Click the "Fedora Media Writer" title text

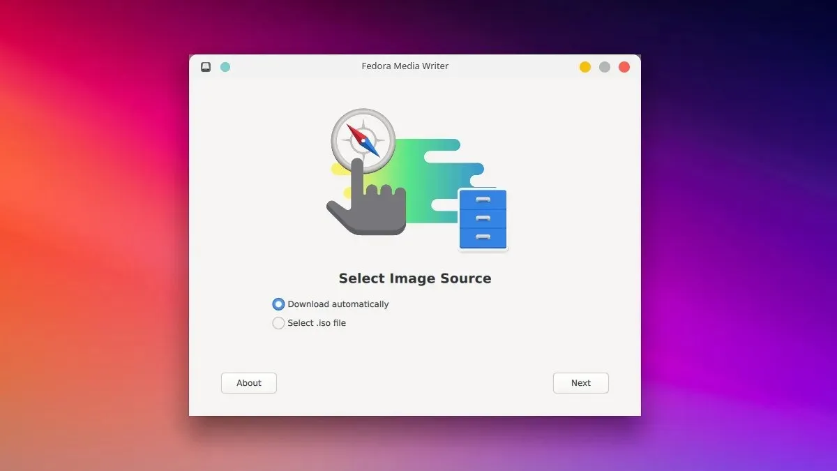pos(405,66)
